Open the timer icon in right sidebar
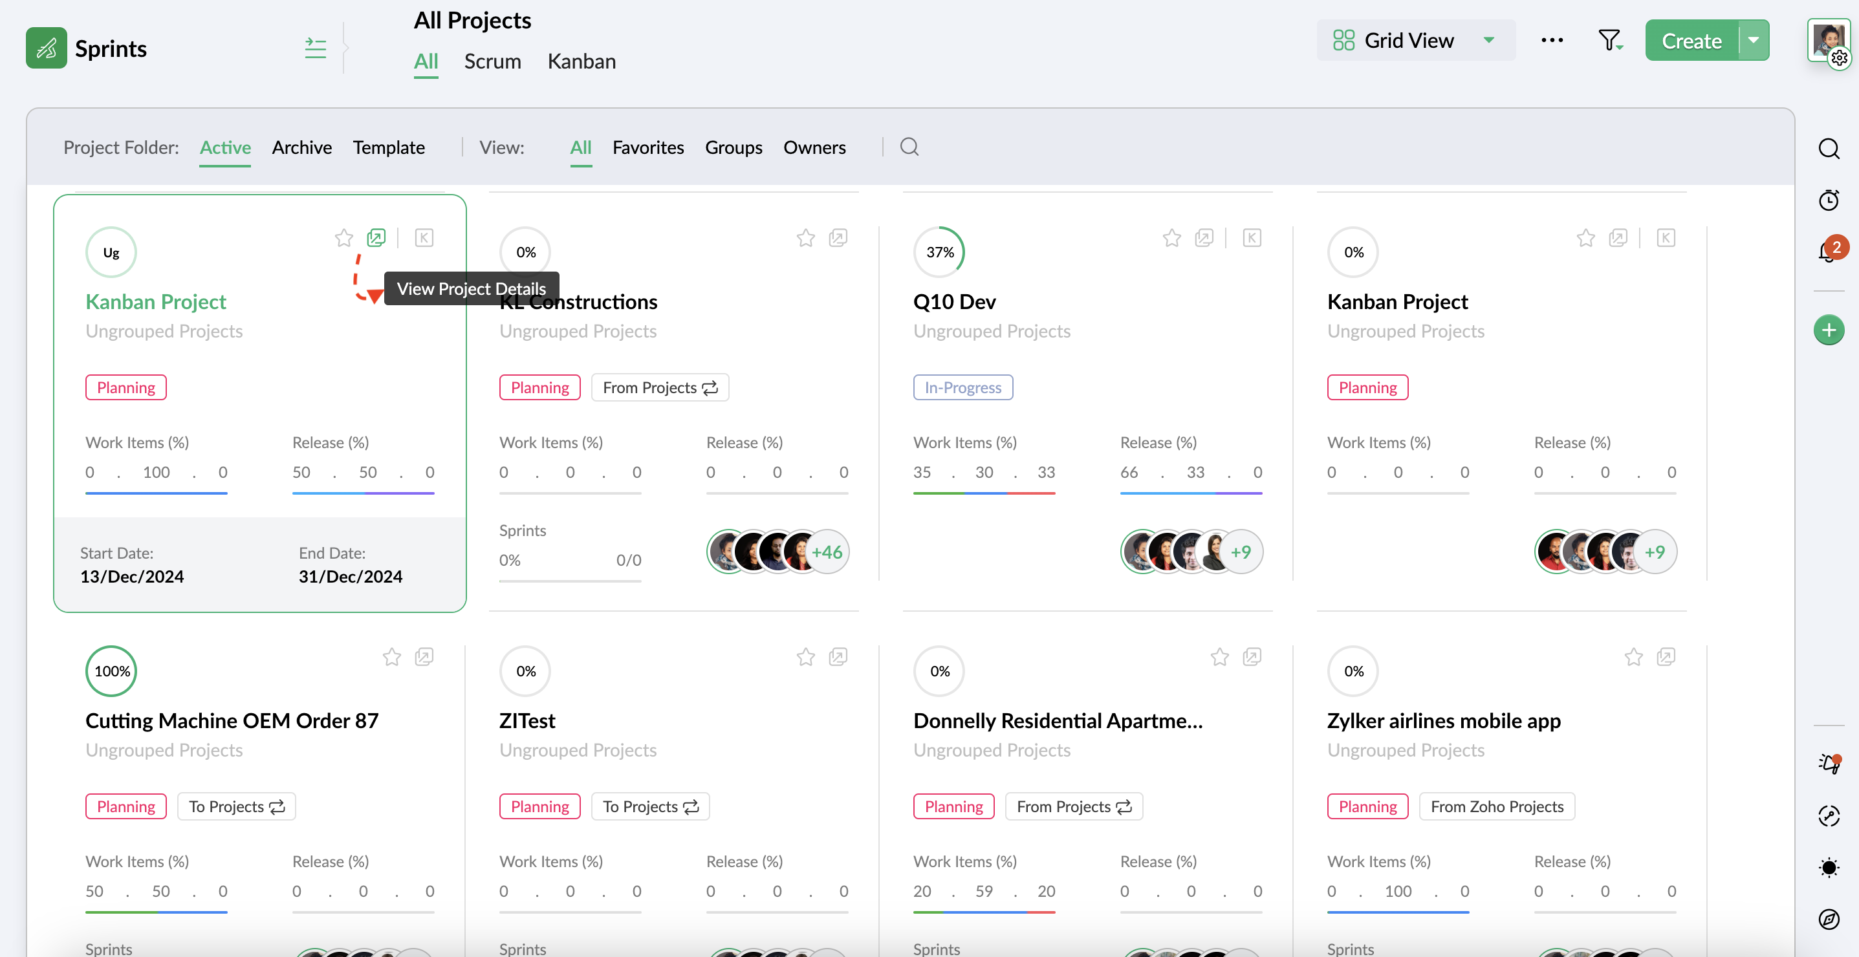 tap(1828, 200)
